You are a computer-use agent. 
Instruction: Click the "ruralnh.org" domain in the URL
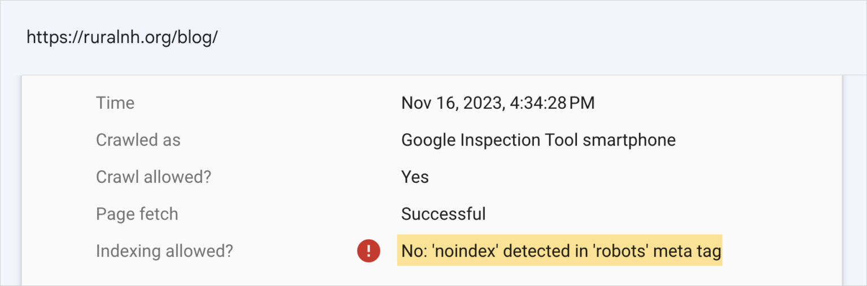128,37
